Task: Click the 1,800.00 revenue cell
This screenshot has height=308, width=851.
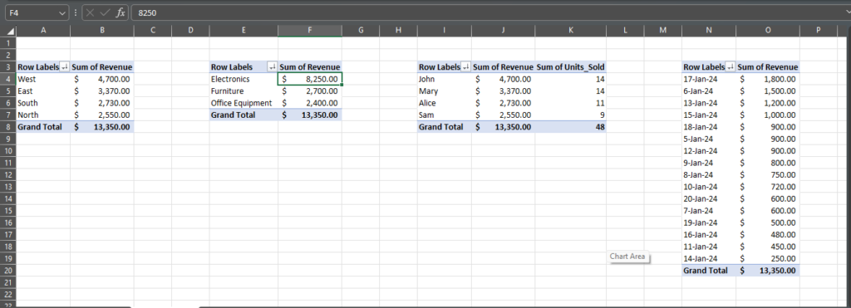Action: [767, 79]
